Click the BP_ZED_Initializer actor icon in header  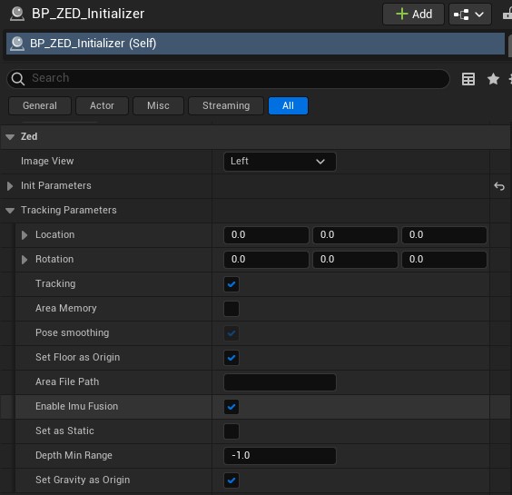pyautogui.click(x=17, y=14)
